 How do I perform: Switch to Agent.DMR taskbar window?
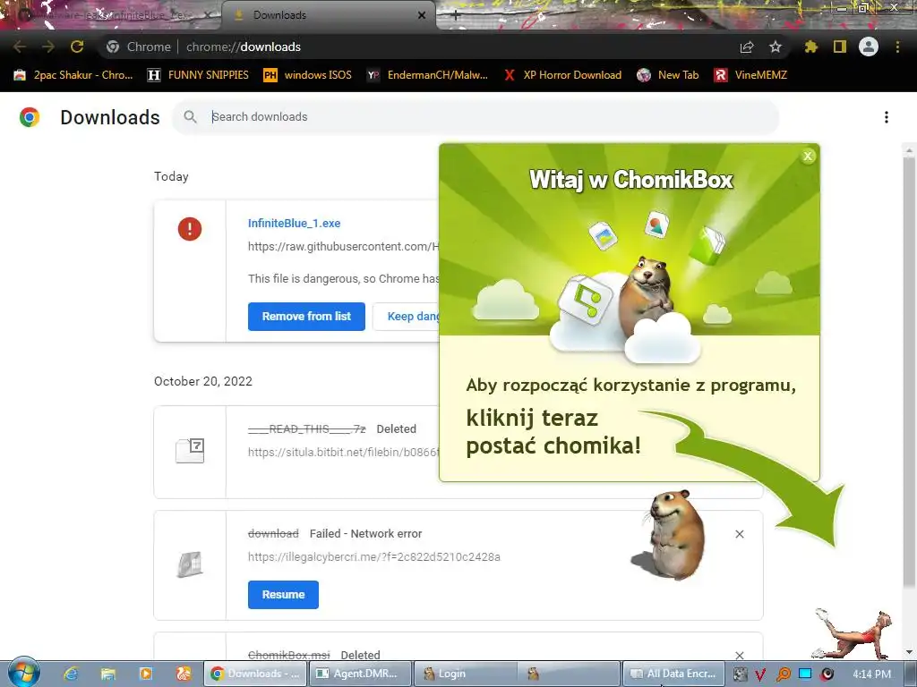(360, 674)
